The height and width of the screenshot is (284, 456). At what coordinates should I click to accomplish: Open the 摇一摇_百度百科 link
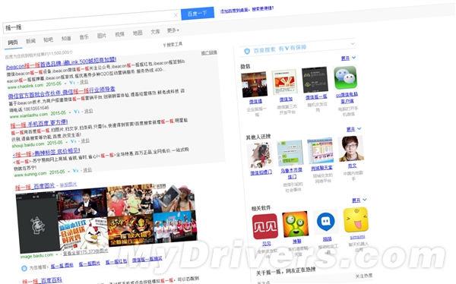coord(42,281)
